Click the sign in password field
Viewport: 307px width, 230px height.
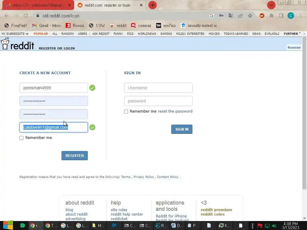(x=158, y=101)
